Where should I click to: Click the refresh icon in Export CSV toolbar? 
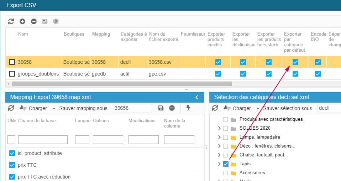tap(11, 21)
